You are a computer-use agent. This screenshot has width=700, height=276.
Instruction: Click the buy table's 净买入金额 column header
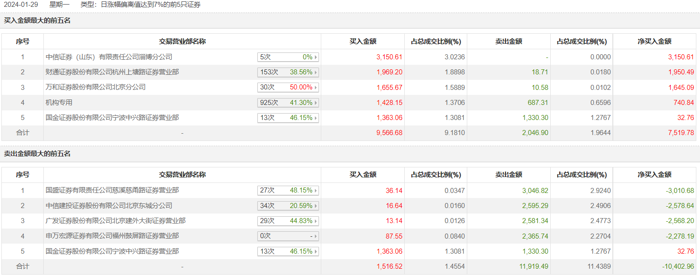pos(654,42)
